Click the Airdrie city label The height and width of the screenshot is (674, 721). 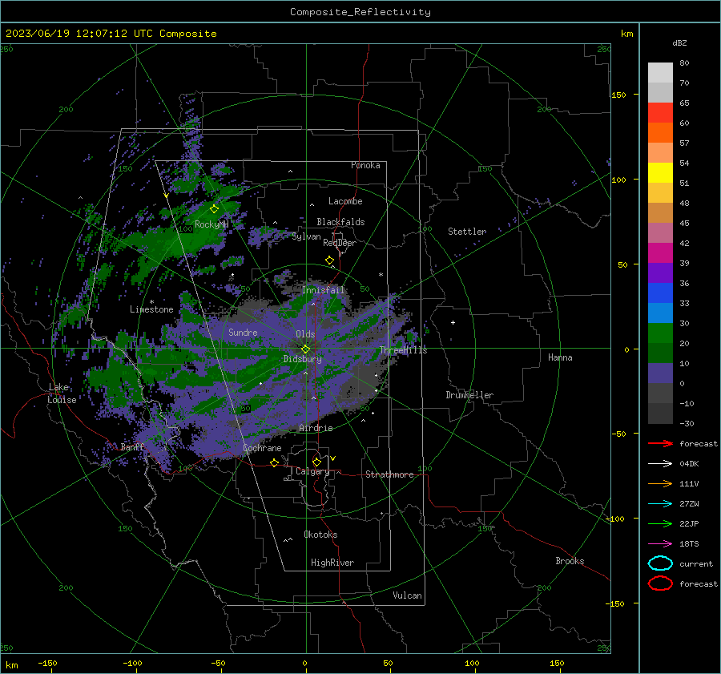316,428
